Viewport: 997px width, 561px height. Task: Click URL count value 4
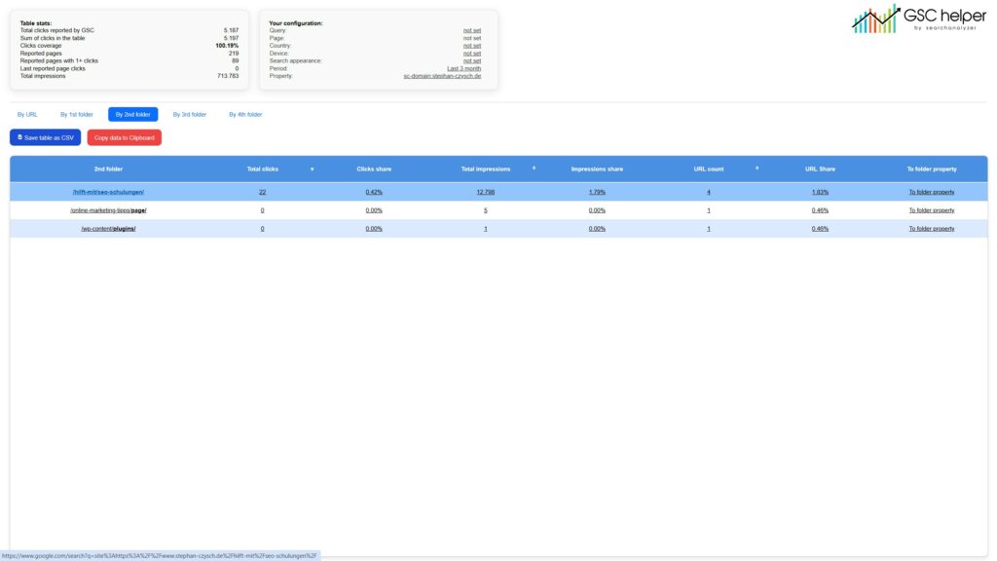[x=709, y=192]
